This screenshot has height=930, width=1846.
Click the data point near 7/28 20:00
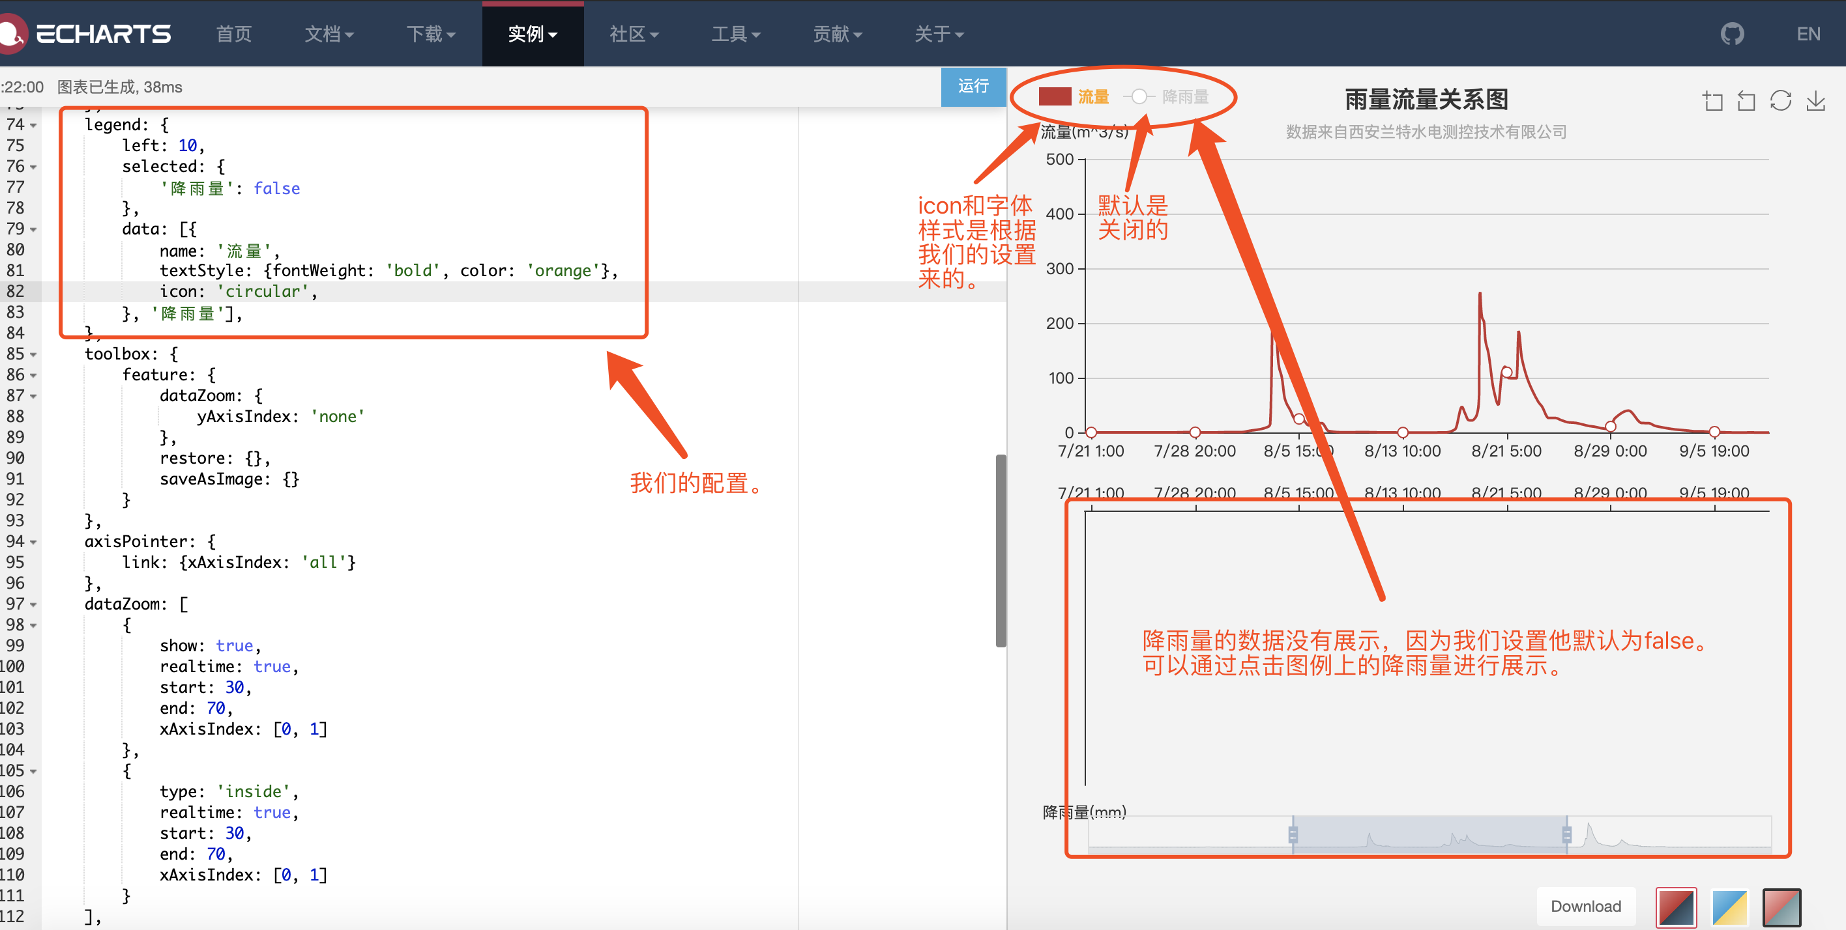pos(1195,432)
